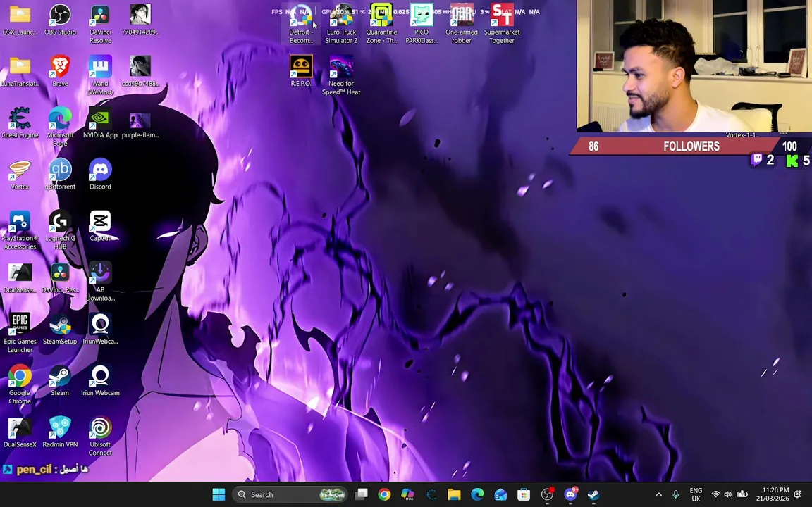The image size is (812, 507).
Task: Open the Quarantine Zone game shortcut
Action: click(381, 24)
